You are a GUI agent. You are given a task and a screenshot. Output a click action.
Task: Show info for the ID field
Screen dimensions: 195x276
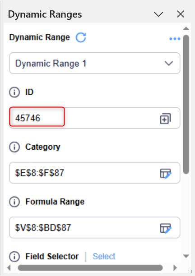point(14,92)
